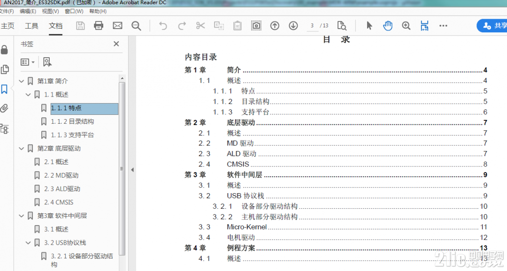Print the document with printer icon
Viewport: 507px width, 271px height.
pos(99,25)
